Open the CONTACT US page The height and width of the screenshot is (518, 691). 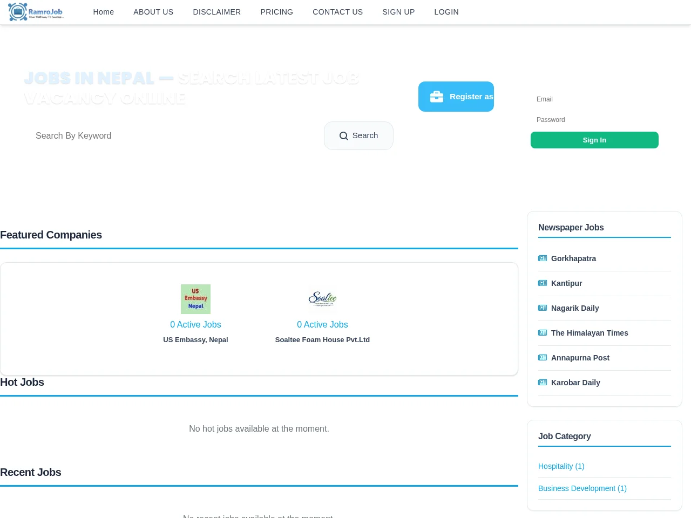[x=338, y=12]
